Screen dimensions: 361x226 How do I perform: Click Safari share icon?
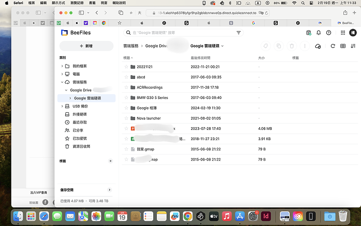tap(345, 13)
